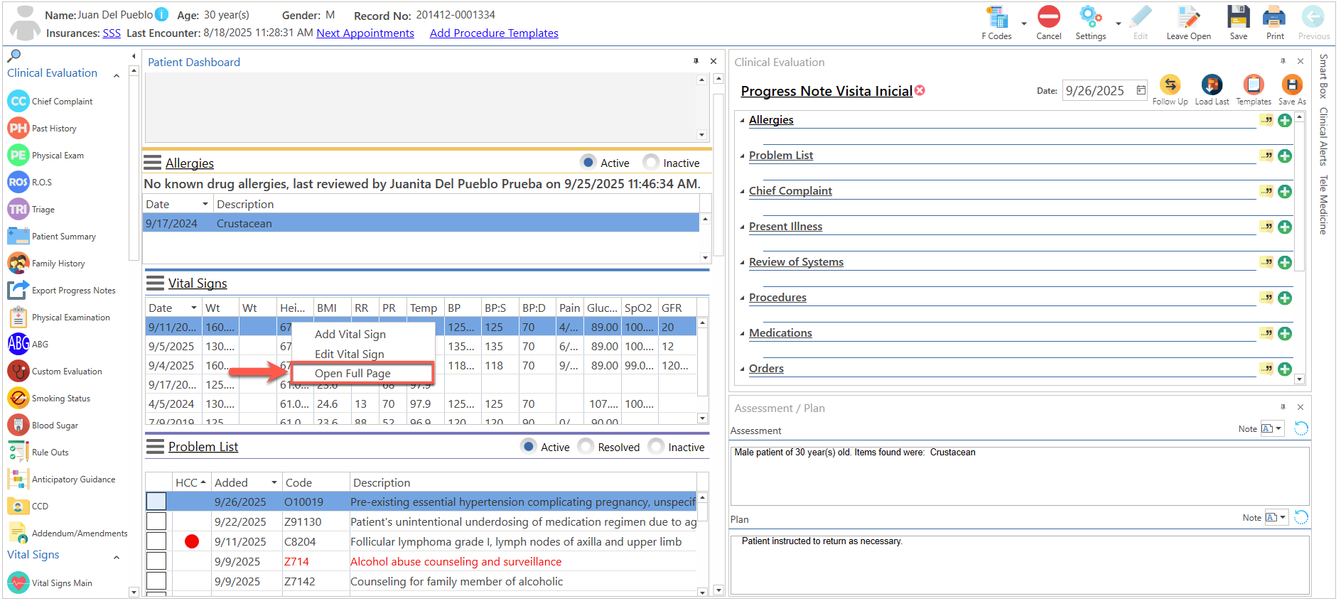Select Inactive radio in Problem List

[x=657, y=446]
